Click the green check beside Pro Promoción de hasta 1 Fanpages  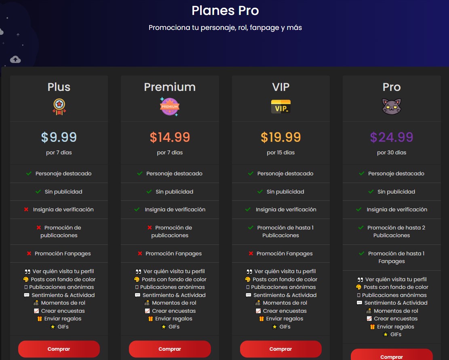click(362, 254)
